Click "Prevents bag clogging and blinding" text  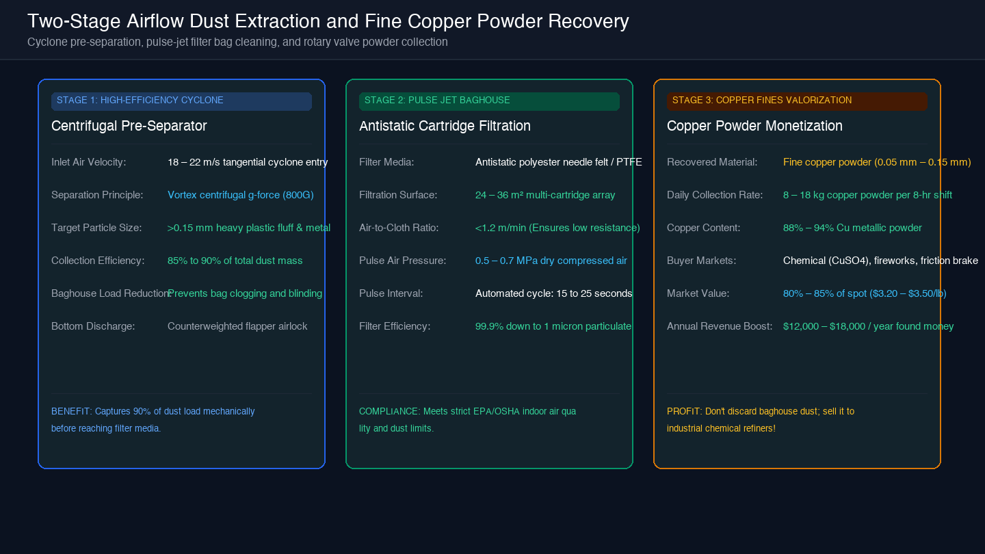(x=245, y=293)
